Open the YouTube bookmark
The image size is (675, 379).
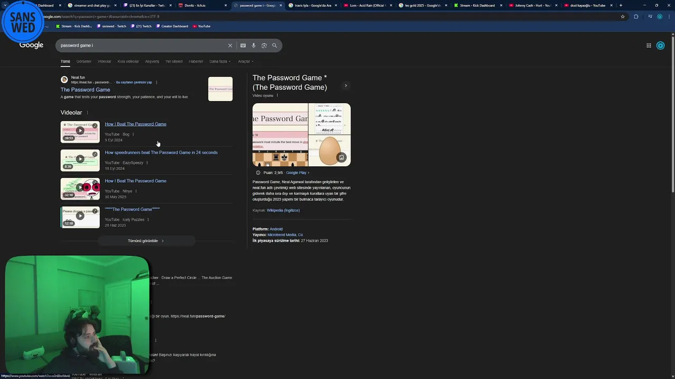202,26
